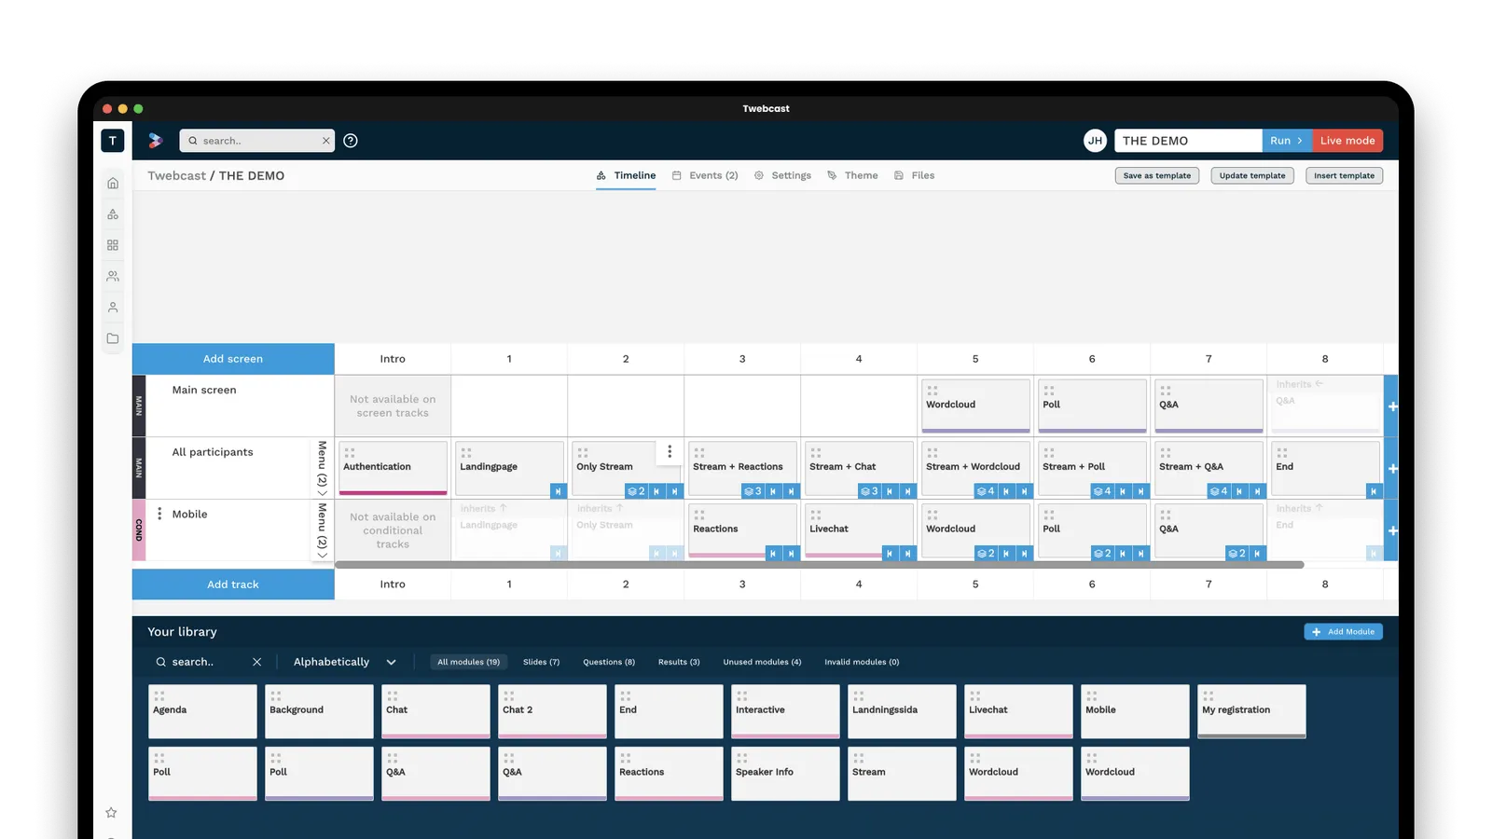The image size is (1492, 839).
Task: Click skip-forward icon on Landingpage module
Action: 559,491
